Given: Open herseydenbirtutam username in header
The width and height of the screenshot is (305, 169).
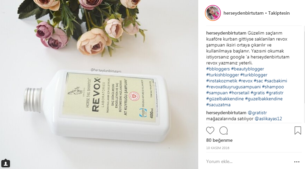Looking at the screenshot, I should [243, 13].
